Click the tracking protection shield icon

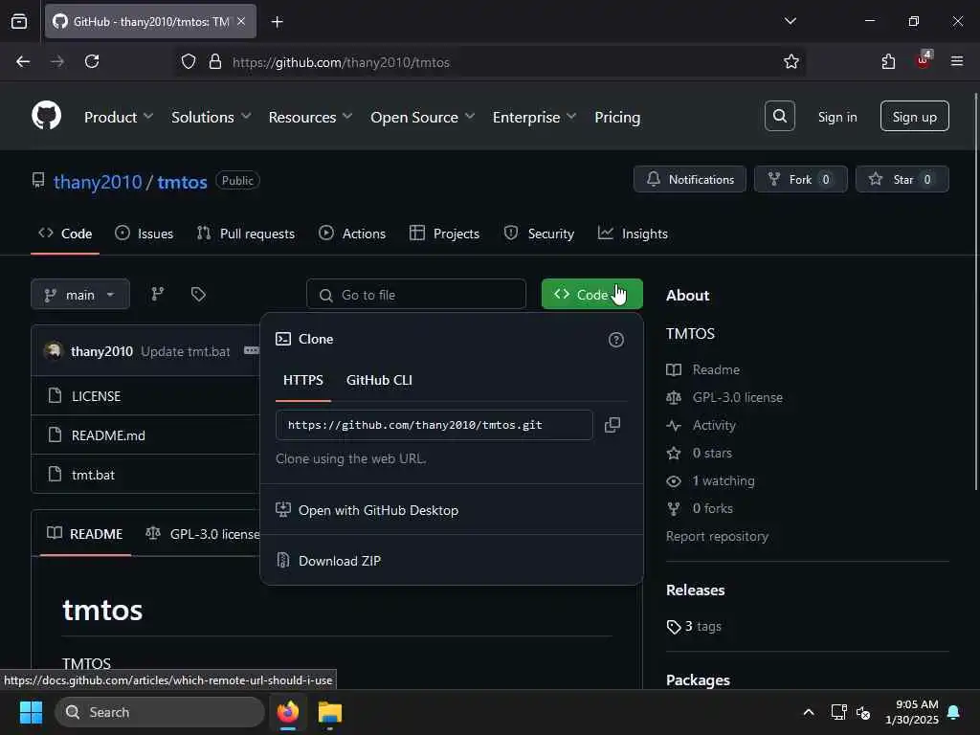click(x=189, y=62)
